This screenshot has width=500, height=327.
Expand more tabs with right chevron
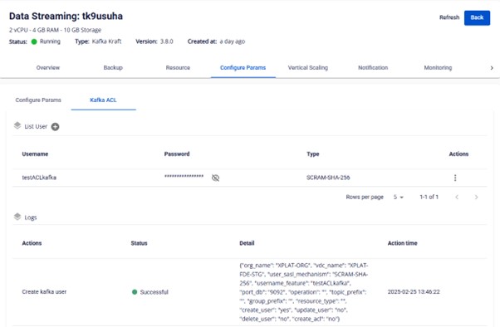pyautogui.click(x=492, y=68)
